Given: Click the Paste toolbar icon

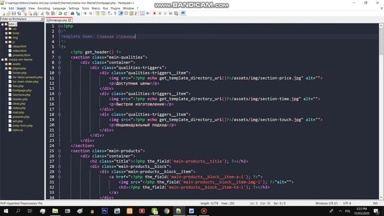Looking at the screenshot, I should coord(53,13).
